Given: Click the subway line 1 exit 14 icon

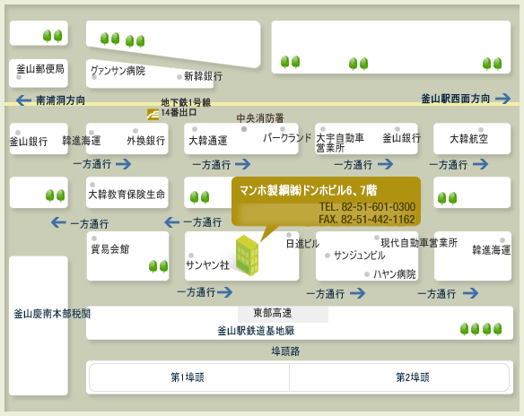Looking at the screenshot, I should pyautogui.click(x=153, y=114).
